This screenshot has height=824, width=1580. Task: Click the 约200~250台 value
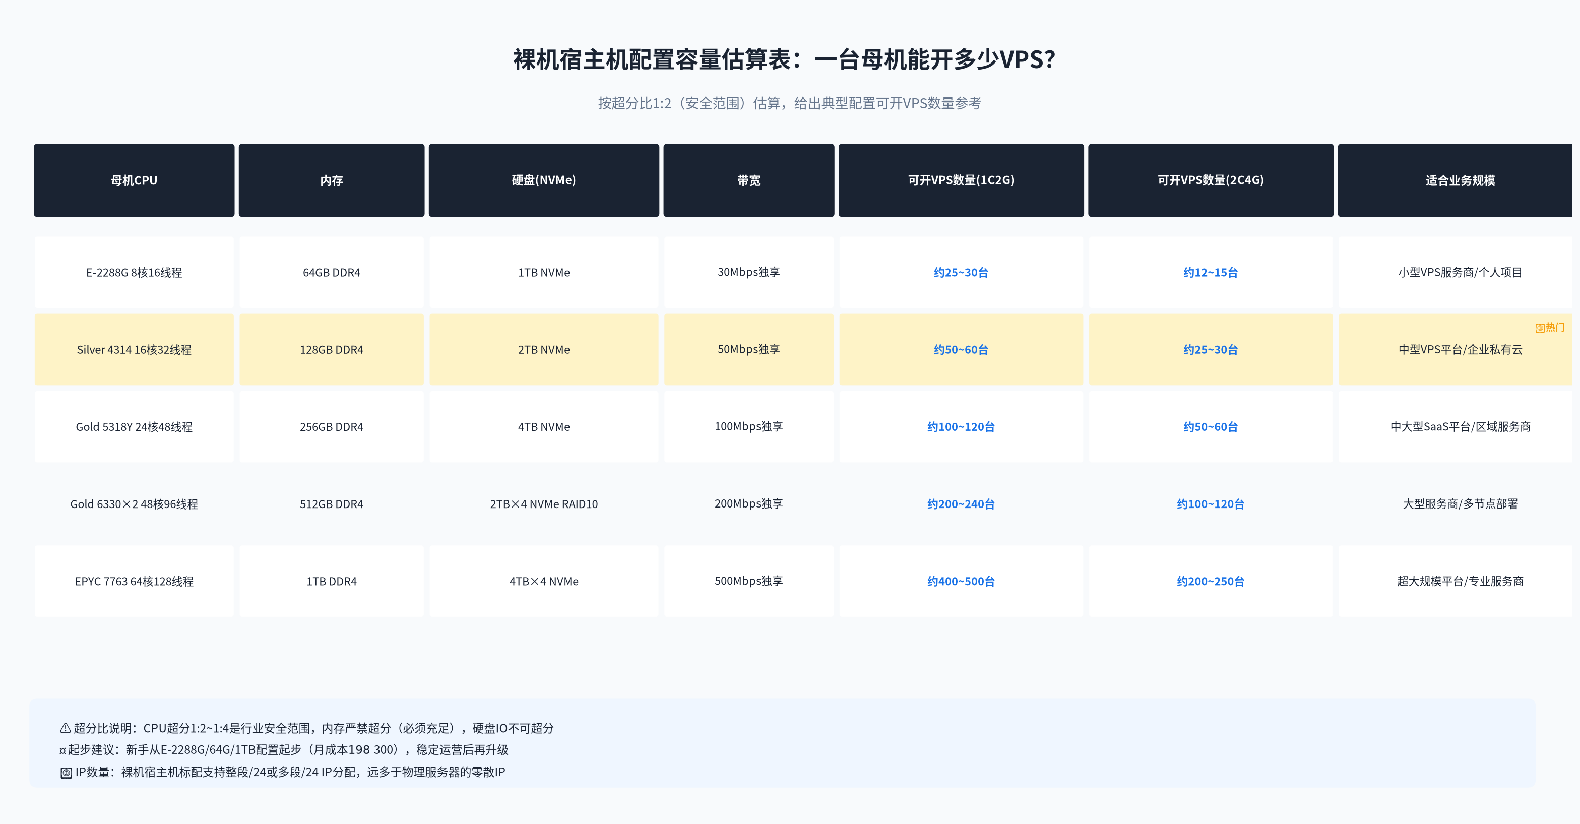click(1210, 582)
